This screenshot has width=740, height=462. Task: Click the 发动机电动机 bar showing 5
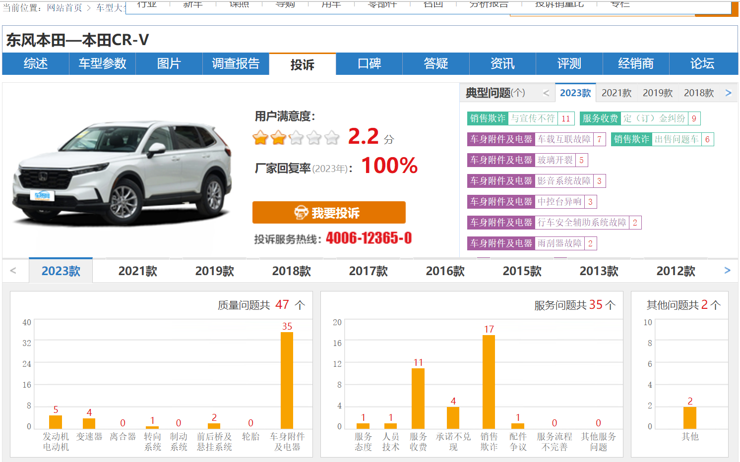click(56, 422)
